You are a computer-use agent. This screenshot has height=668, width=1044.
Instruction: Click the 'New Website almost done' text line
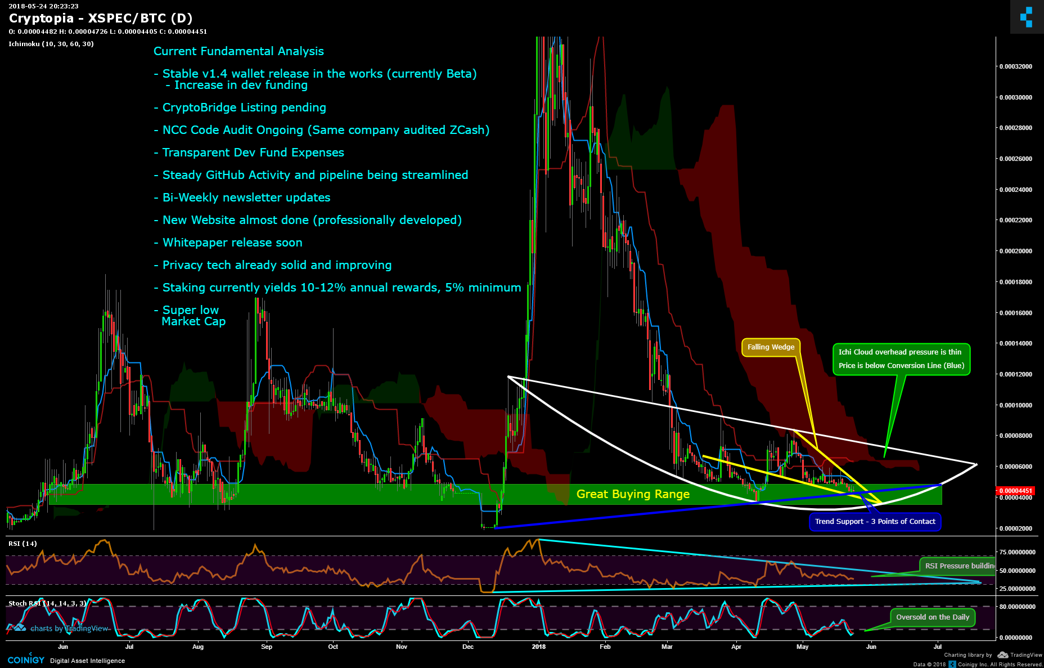pos(308,220)
